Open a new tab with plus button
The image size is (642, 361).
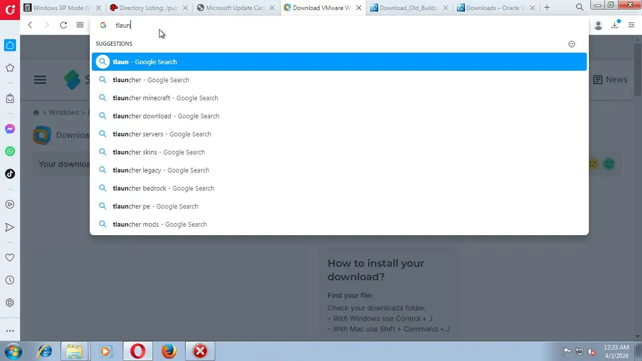click(x=547, y=8)
